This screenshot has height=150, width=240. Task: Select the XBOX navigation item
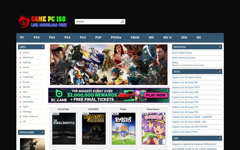click(x=135, y=37)
